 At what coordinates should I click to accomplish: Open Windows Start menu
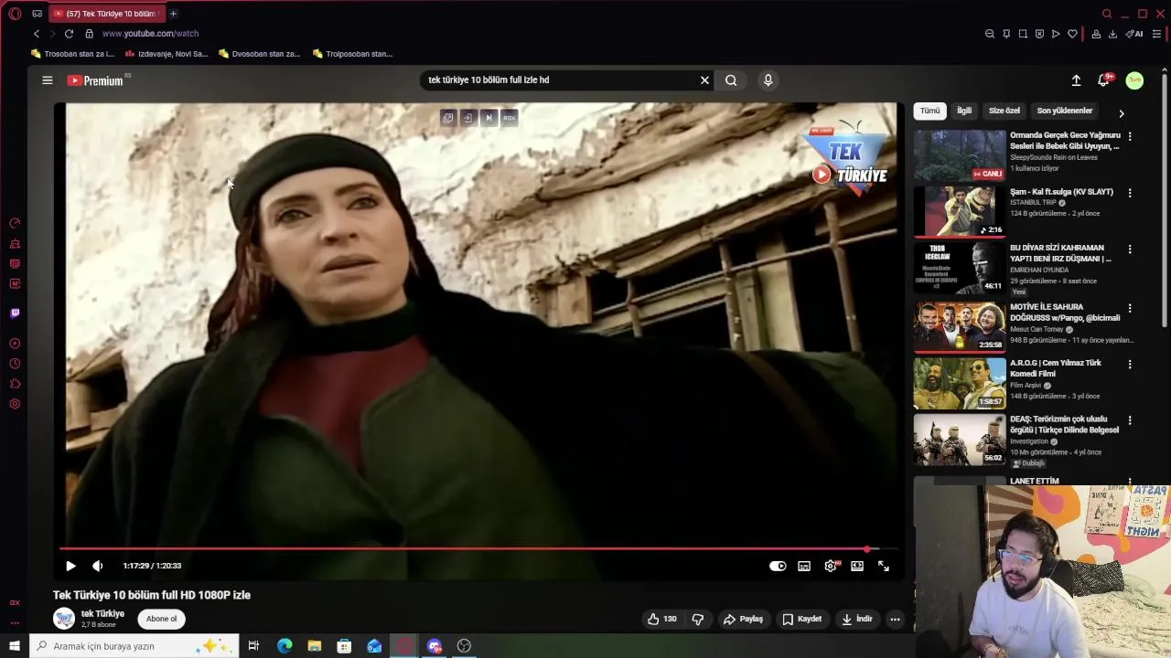click(15, 646)
